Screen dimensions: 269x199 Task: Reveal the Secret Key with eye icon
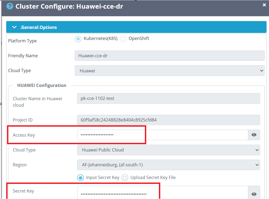(254, 194)
